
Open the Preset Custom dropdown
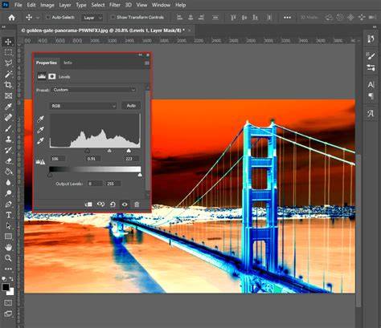pyautogui.click(x=94, y=90)
